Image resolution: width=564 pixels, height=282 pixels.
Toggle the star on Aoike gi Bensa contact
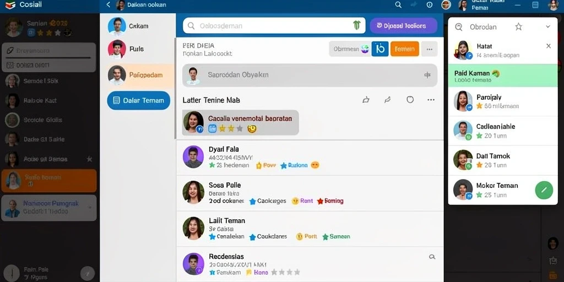(x=90, y=159)
